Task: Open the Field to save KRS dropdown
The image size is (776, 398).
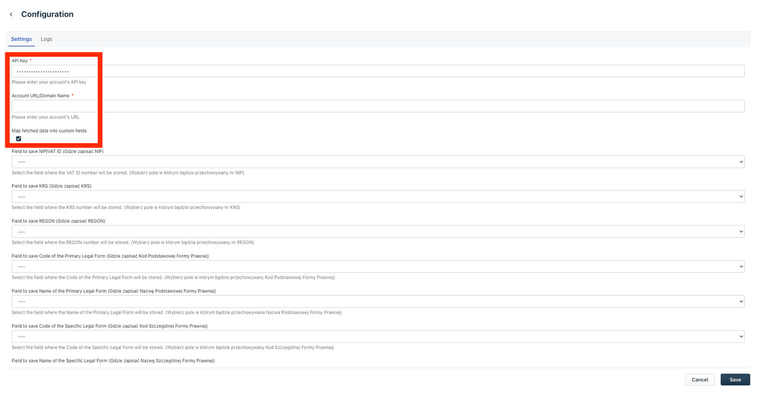Action: click(x=378, y=197)
